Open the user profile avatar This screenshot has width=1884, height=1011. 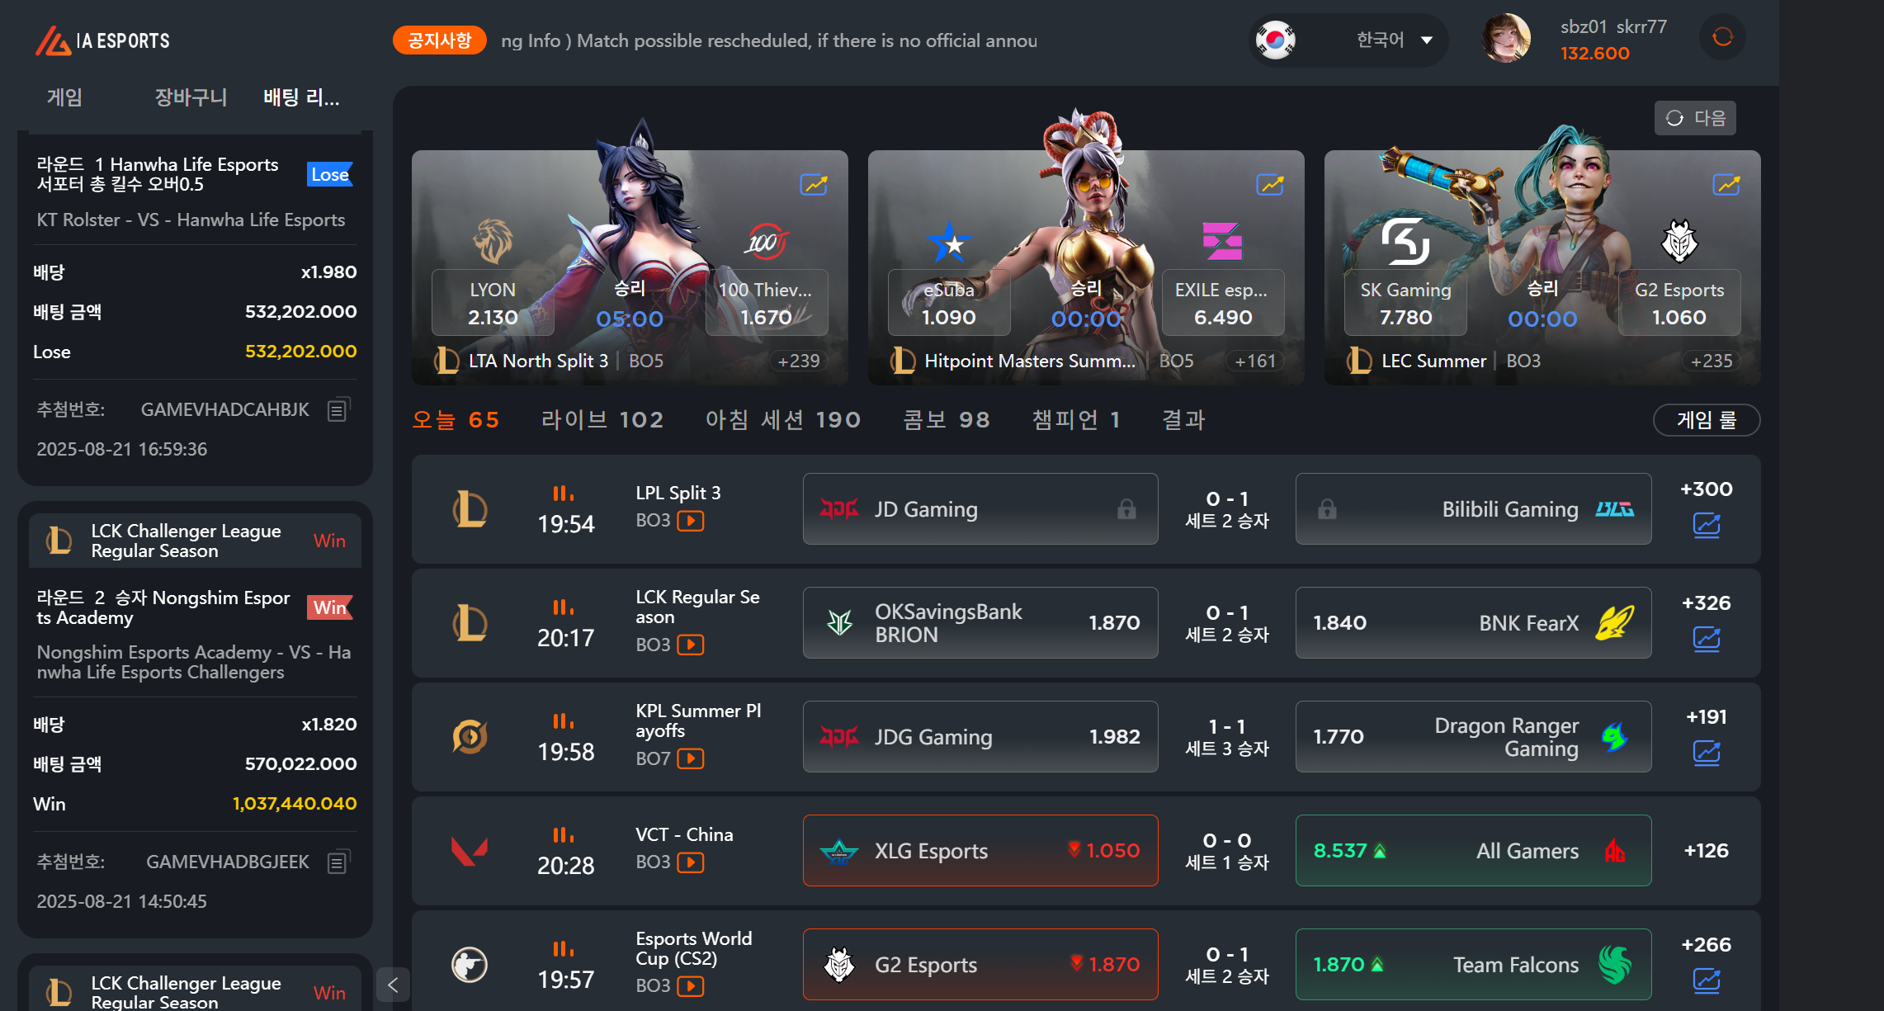coord(1506,38)
